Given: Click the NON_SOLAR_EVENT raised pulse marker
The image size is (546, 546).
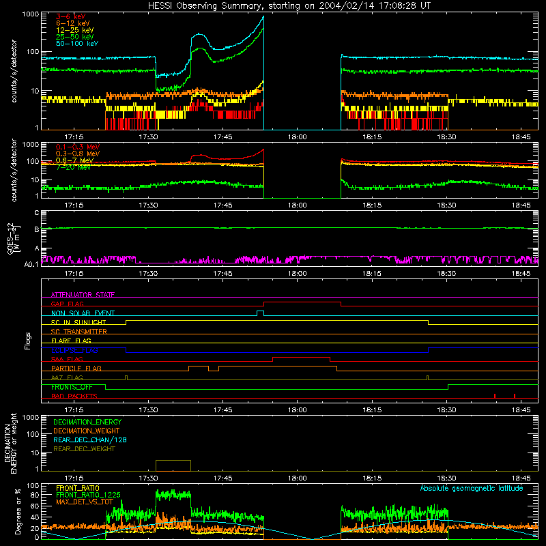Looking at the screenshot, I should coord(260,313).
